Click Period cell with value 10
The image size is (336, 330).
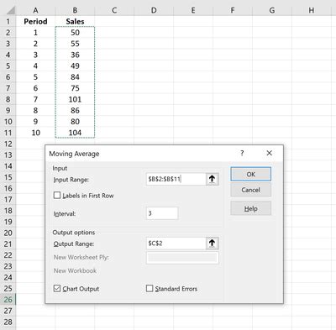pos(35,133)
